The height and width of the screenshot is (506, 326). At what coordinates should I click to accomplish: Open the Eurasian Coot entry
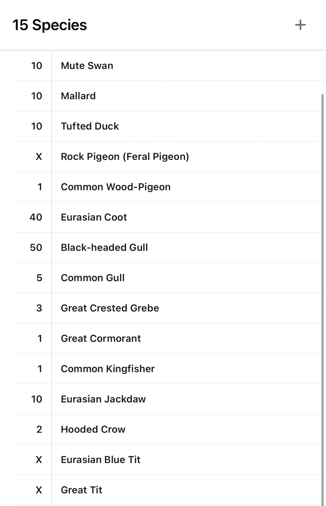tap(94, 217)
